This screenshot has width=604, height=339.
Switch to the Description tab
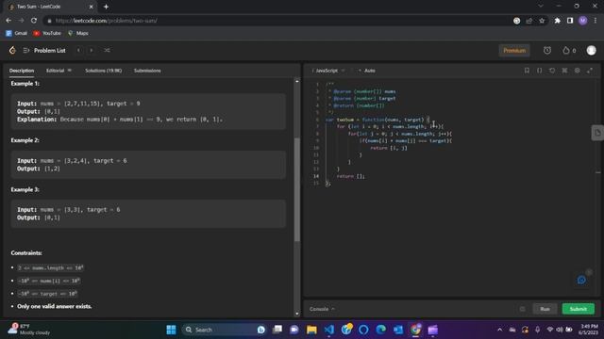pos(22,71)
